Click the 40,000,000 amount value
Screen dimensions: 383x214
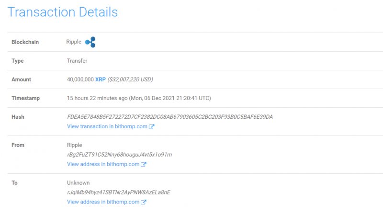80,79
